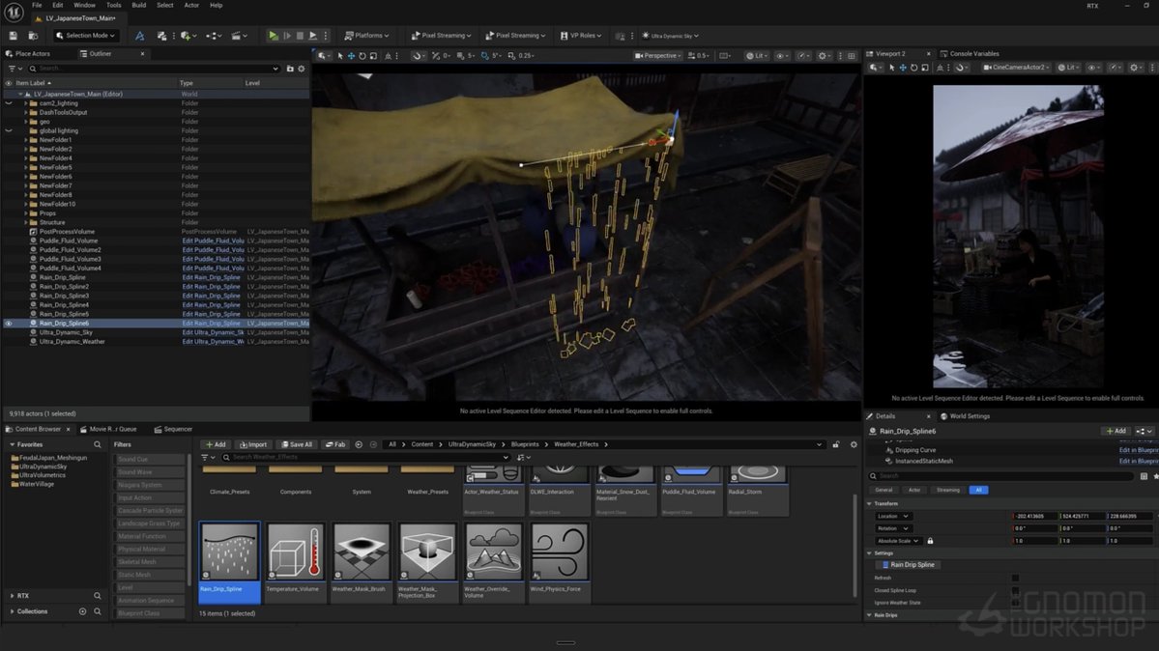Open the Selection Mode dropdown
This screenshot has width=1159, height=651.
pos(86,36)
